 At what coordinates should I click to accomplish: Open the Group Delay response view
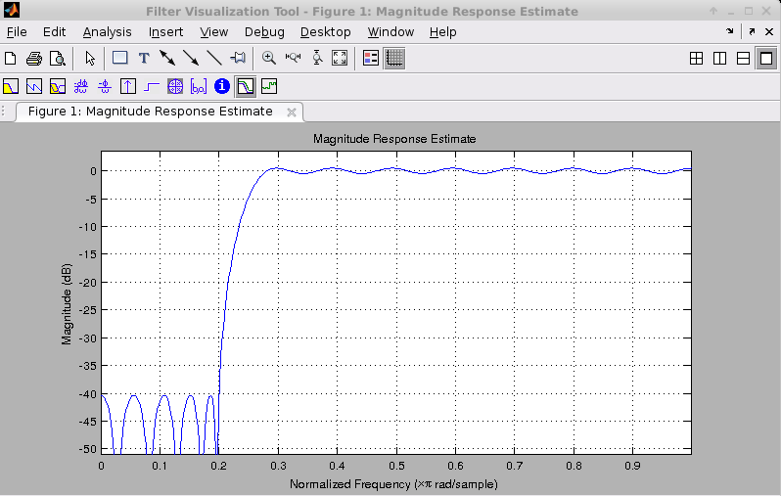(81, 86)
